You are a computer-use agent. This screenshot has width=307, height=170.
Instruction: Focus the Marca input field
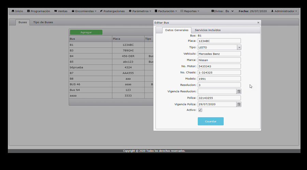pyautogui.click(x=219, y=60)
